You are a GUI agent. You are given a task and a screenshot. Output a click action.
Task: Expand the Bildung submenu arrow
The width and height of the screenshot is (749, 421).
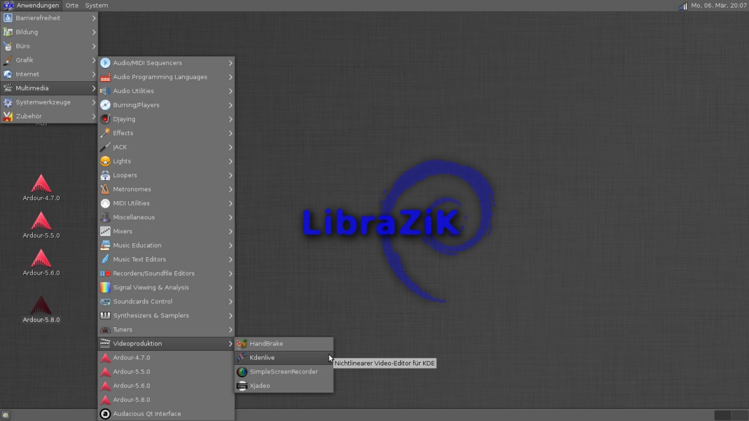[94, 32]
